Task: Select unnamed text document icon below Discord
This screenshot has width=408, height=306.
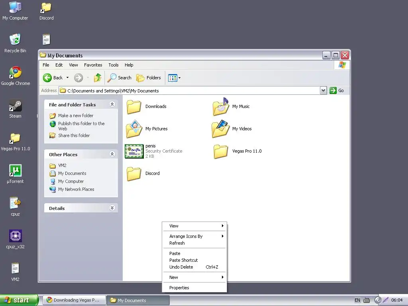Action: click(x=46, y=39)
